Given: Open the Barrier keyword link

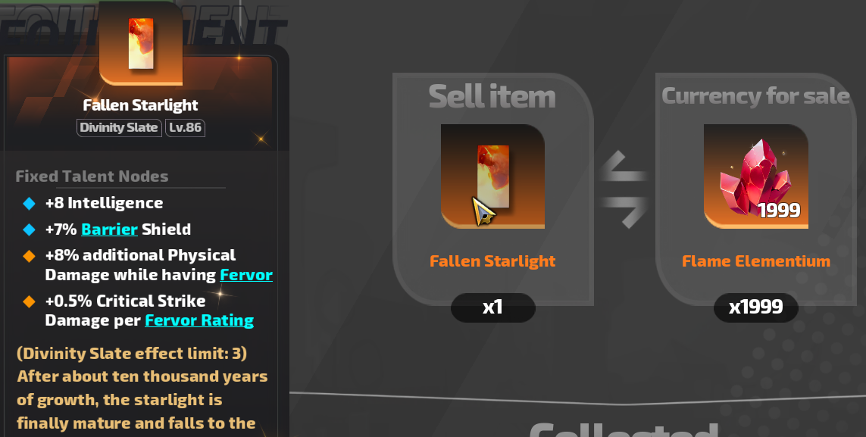Looking at the screenshot, I should tap(109, 229).
